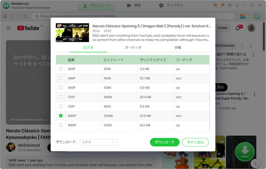Open the ダウンロード top tab

[x=96, y=6]
